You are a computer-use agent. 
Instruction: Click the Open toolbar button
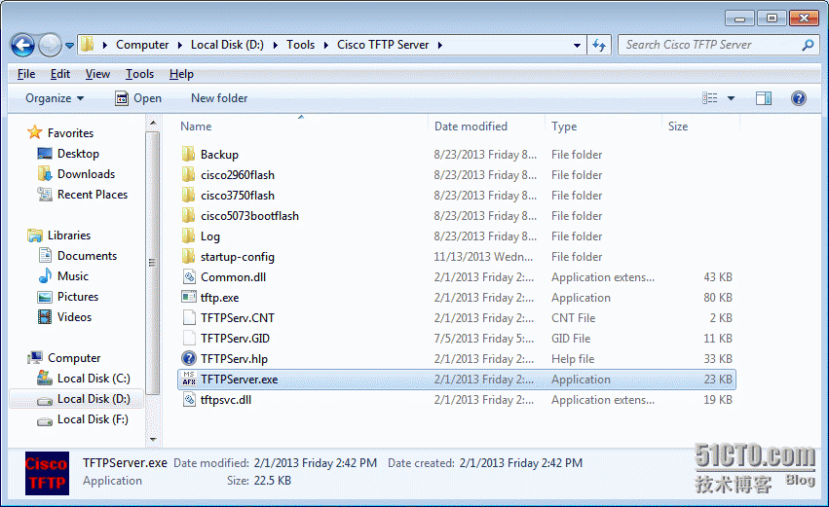pyautogui.click(x=138, y=98)
